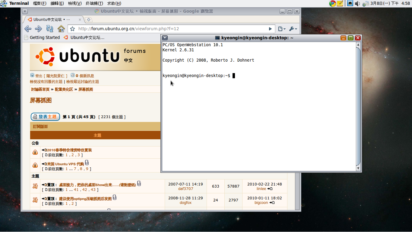Open the browser window menu arrow at title bar
Screen dimensions: 412x232
[x=25, y=11]
